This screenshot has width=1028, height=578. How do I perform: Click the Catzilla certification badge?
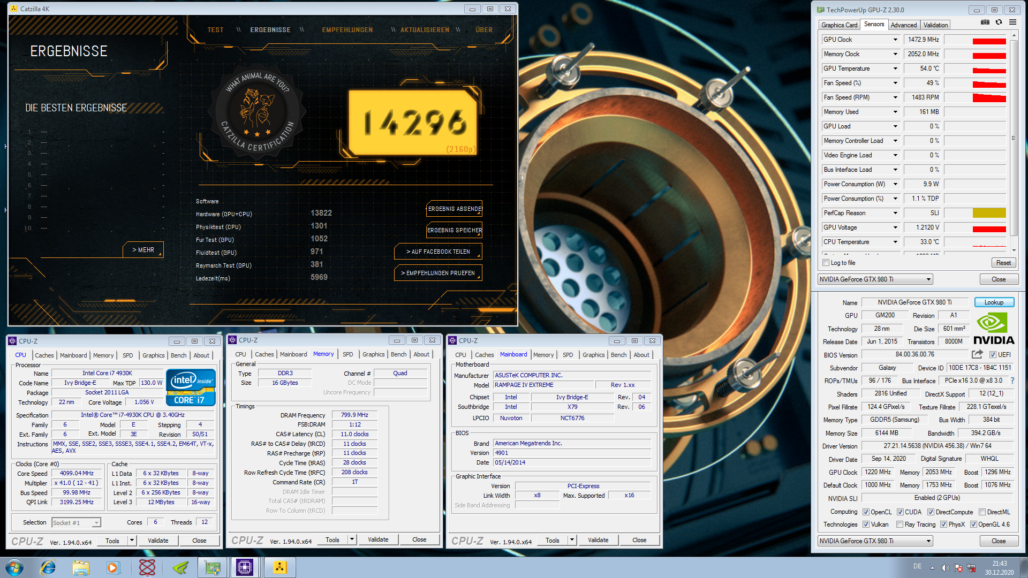click(x=258, y=111)
